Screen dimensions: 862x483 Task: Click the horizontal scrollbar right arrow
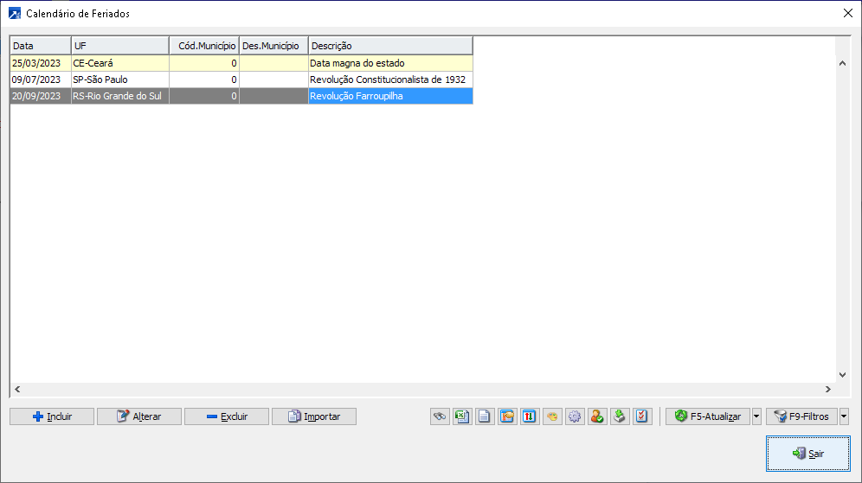click(828, 389)
